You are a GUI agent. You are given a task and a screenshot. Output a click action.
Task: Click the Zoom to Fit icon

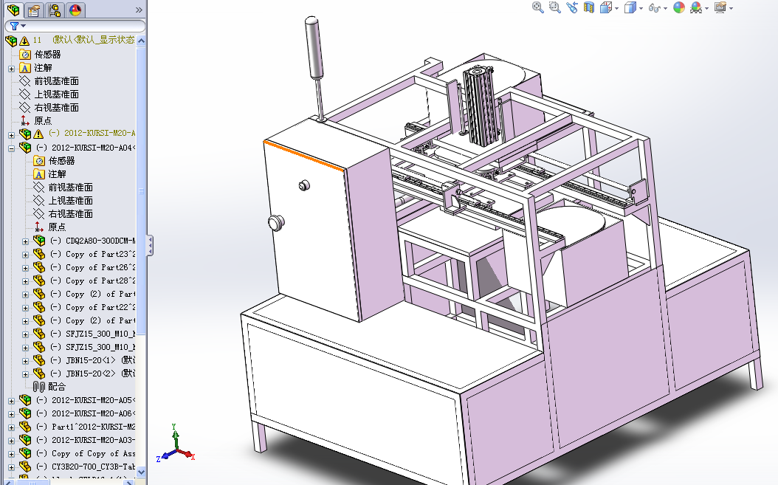[x=537, y=7]
